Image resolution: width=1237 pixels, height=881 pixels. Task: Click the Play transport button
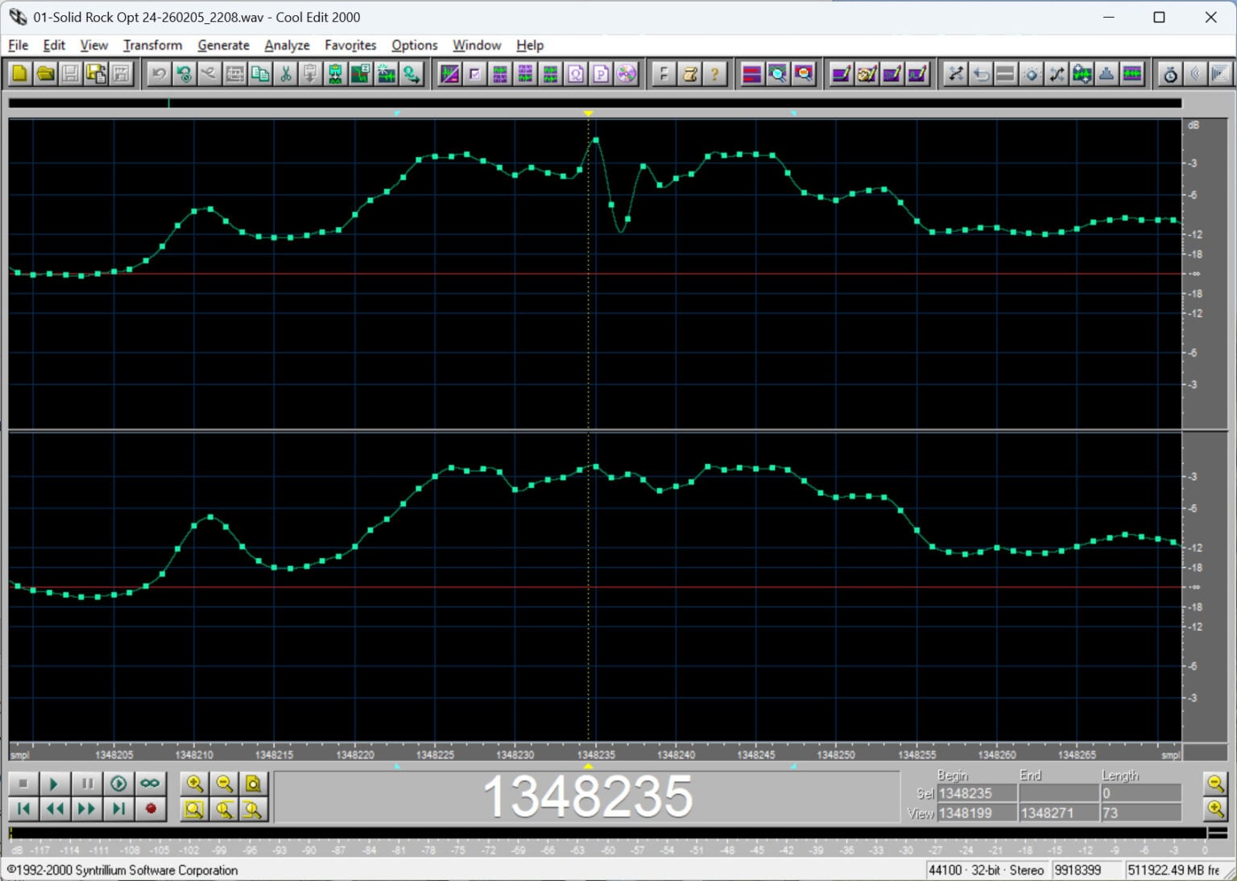click(x=55, y=784)
